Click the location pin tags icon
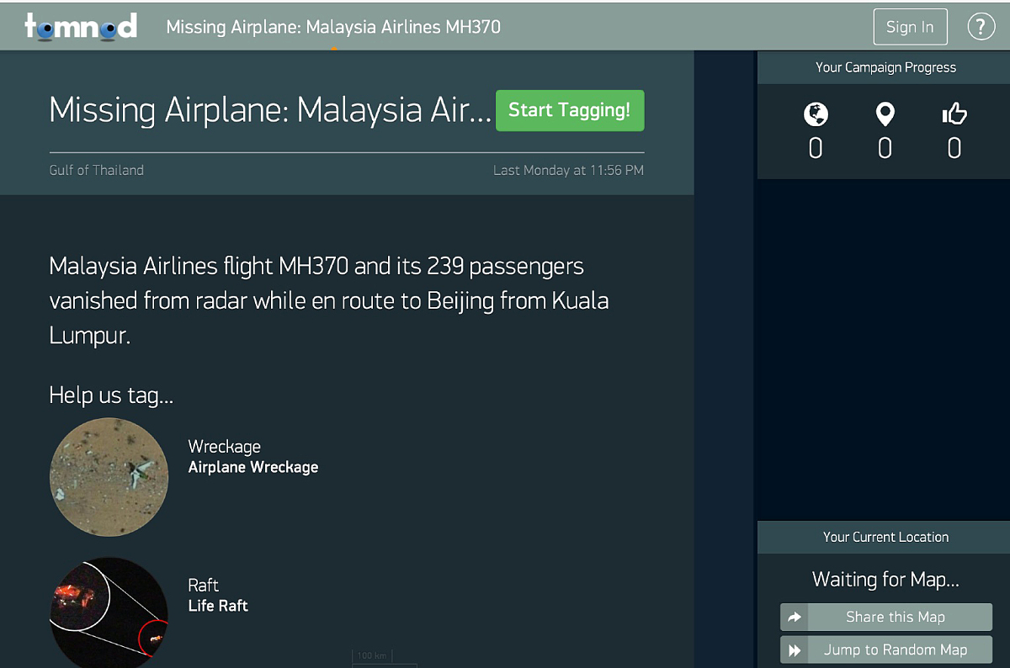 click(x=885, y=114)
